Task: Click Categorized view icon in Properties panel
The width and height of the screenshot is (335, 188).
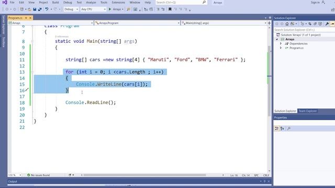Action: [276, 128]
